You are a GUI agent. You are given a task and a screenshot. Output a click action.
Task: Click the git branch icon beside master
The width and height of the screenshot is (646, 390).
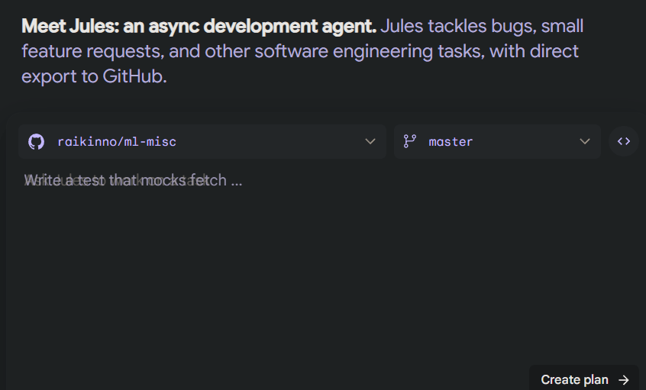pyautogui.click(x=410, y=141)
